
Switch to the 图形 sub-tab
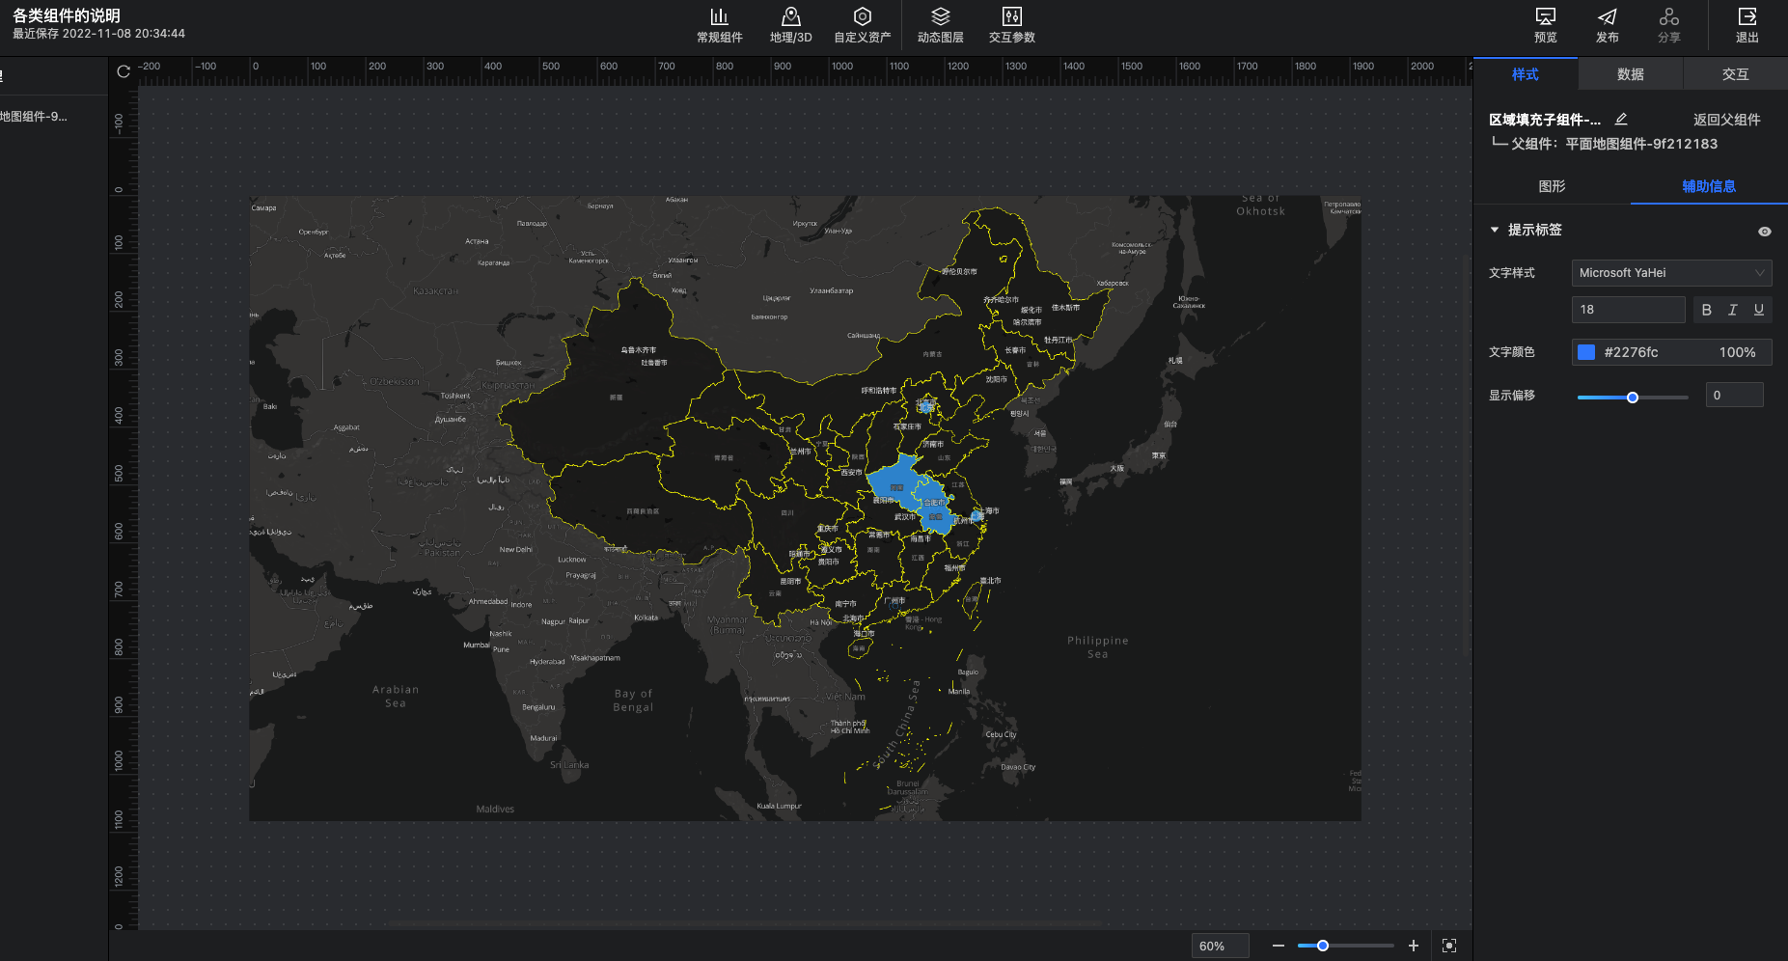(1552, 186)
